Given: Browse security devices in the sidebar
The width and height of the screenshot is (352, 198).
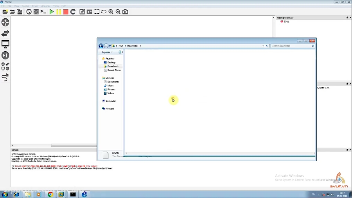Looking at the screenshot, I should point(5,55).
